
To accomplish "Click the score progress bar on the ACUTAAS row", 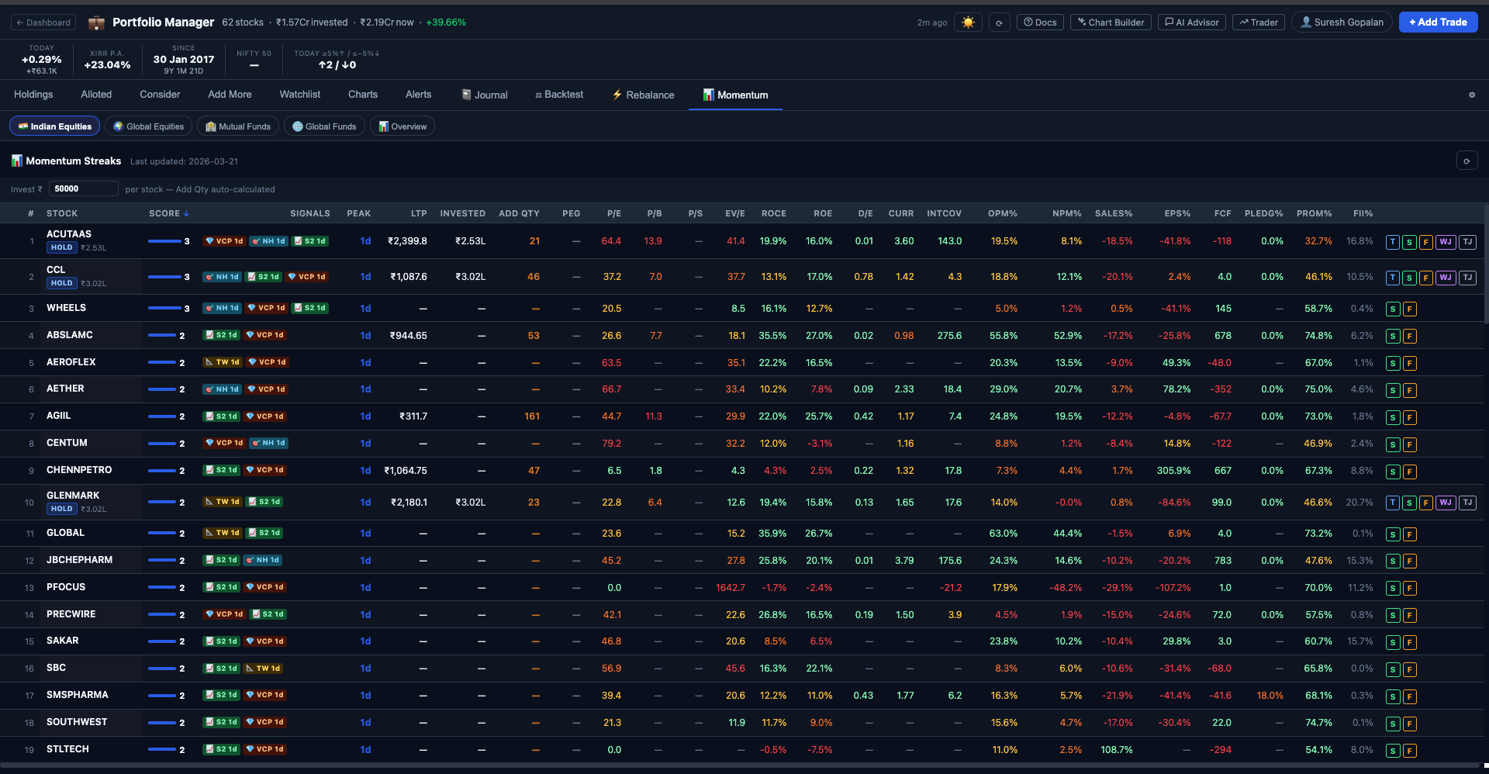I will coord(167,241).
